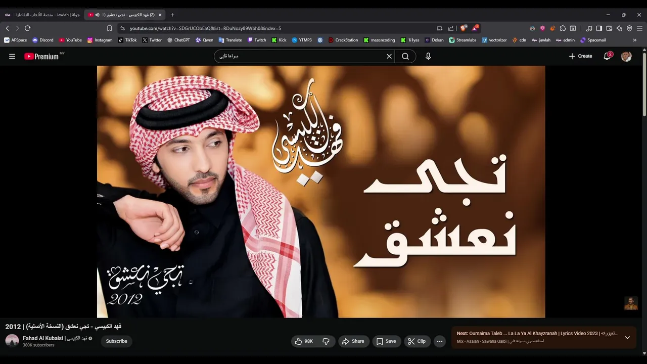Open Brave Rewards triangle icon
The image size is (647, 364).
click(475, 28)
